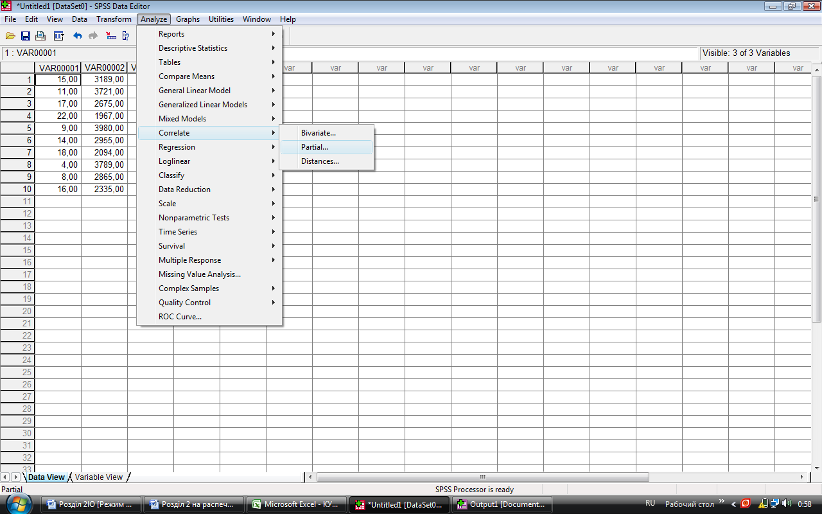Expand the Tables submenu
The width and height of the screenshot is (822, 514).
[x=209, y=62]
